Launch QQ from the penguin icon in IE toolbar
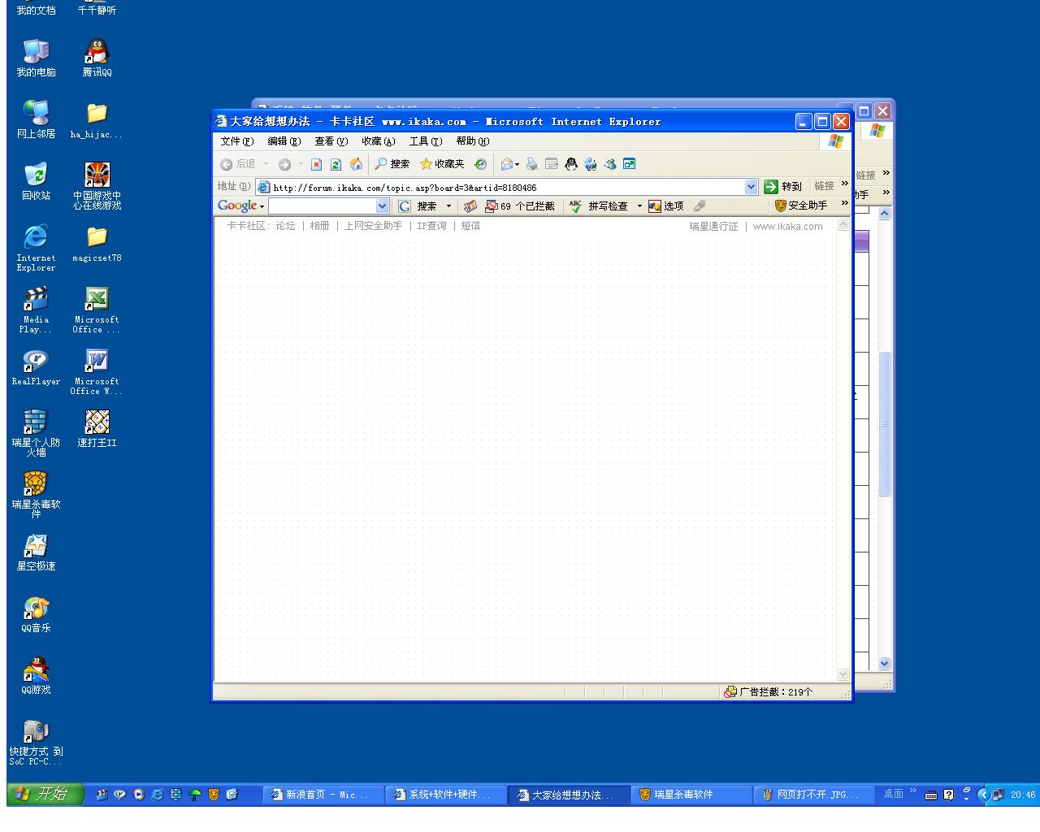This screenshot has width=1040, height=832. [571, 164]
